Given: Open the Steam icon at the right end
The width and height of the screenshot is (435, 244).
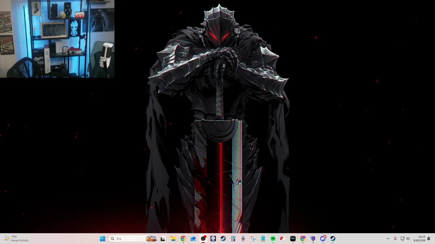Looking at the screenshot, I should (x=333, y=239).
